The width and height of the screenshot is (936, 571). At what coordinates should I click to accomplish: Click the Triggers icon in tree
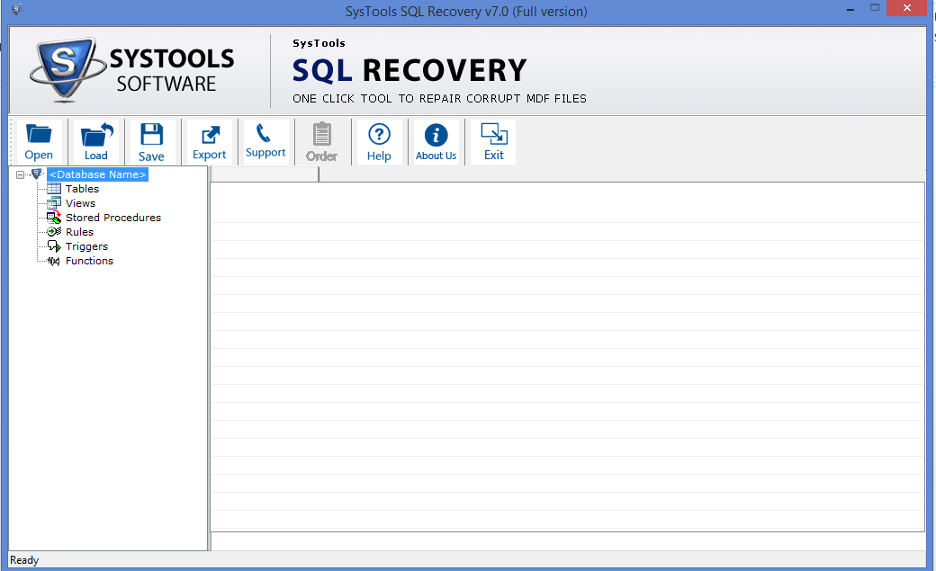(54, 246)
